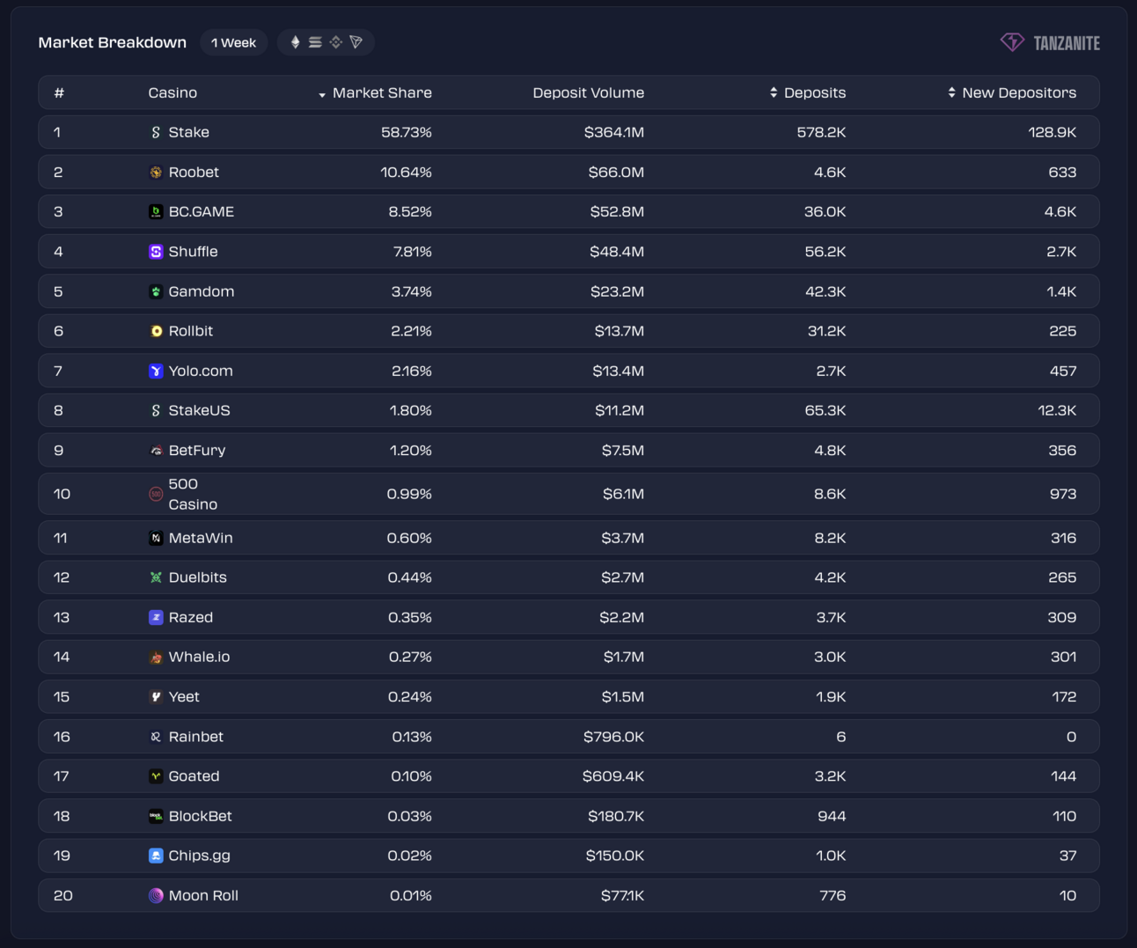
Task: Select BC.GAME's 36.0K deposits value
Action: (x=825, y=212)
